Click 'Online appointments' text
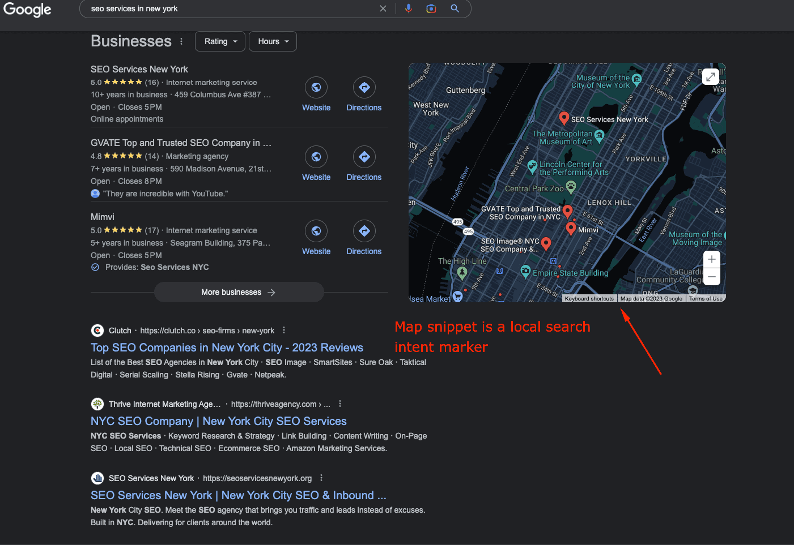The height and width of the screenshot is (545, 794). tap(127, 119)
